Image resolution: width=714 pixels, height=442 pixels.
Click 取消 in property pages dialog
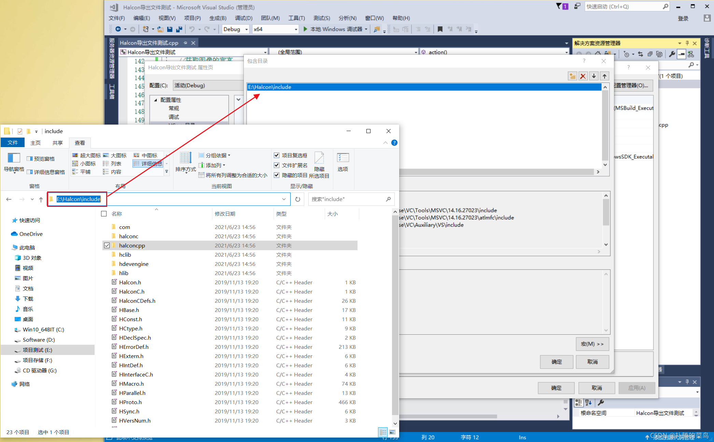click(597, 388)
